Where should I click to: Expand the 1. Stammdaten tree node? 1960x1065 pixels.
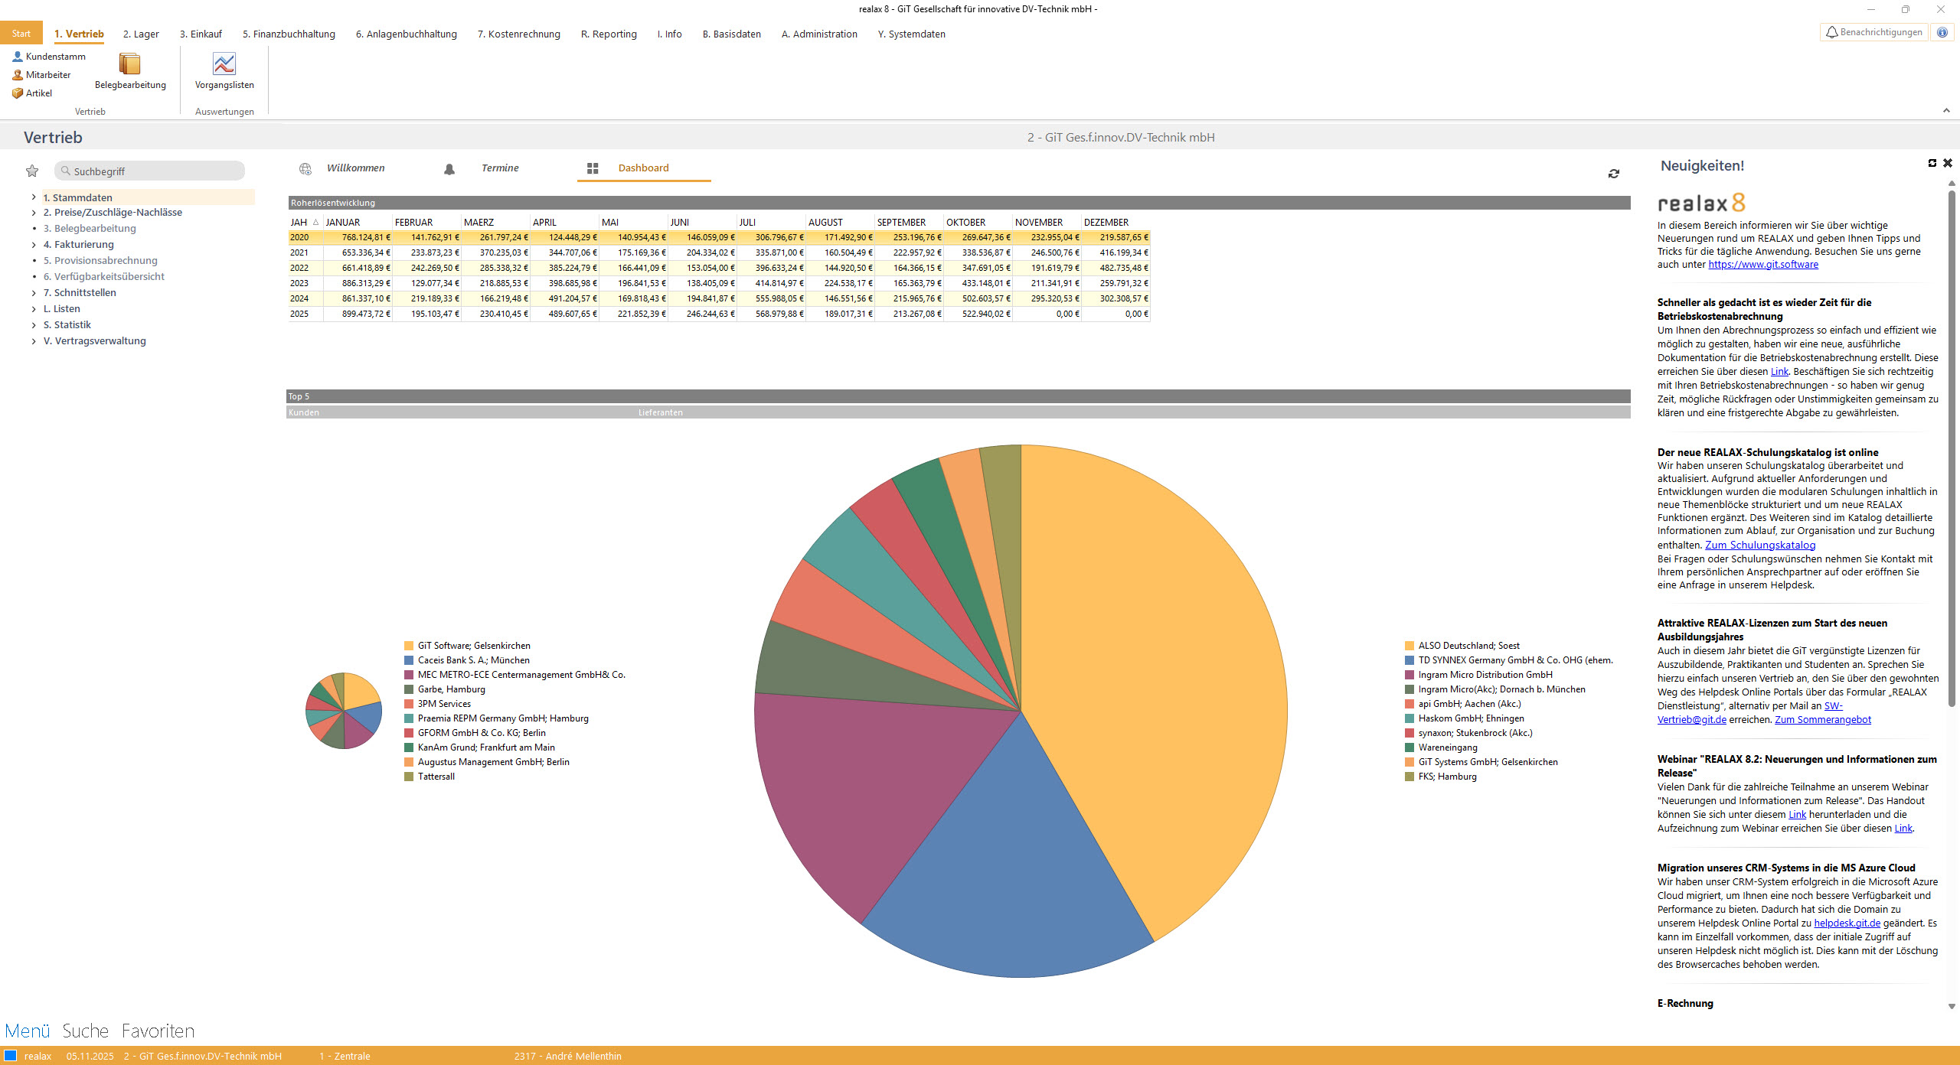pyautogui.click(x=34, y=197)
